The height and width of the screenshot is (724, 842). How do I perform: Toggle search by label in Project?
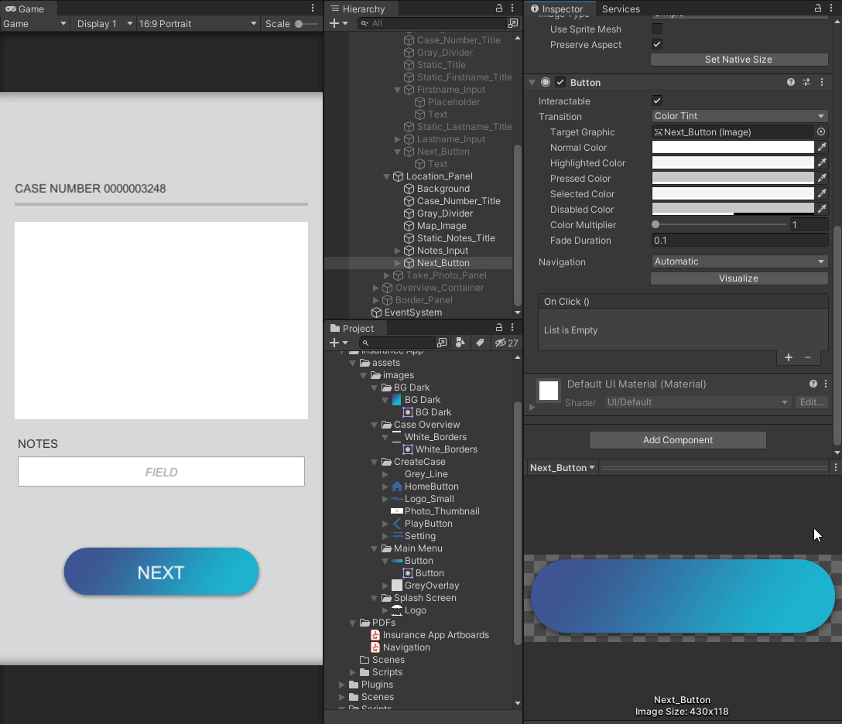480,343
